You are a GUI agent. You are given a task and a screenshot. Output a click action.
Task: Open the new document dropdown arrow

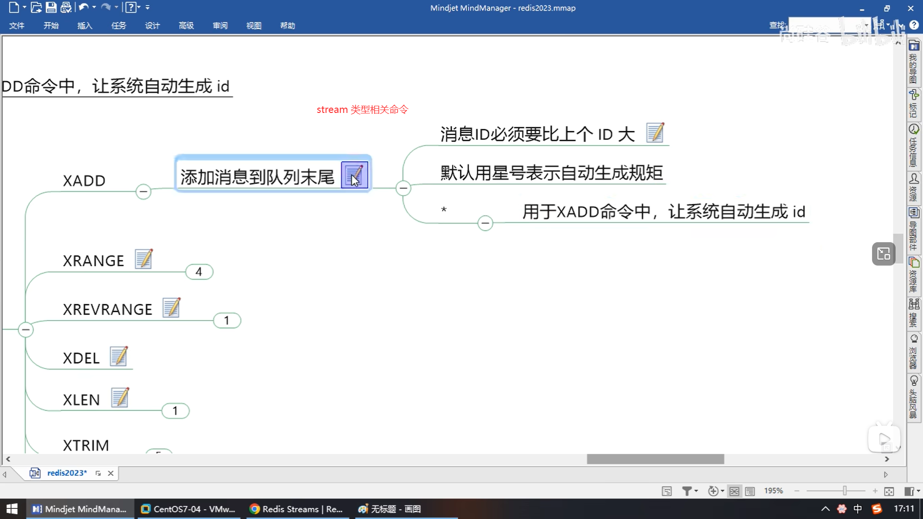(25, 7)
